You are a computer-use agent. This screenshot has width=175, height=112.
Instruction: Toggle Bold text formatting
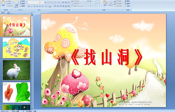tap(29, 6)
